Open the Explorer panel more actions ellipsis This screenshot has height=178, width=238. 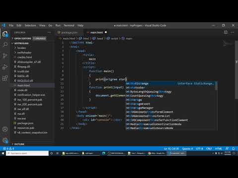click(49, 33)
